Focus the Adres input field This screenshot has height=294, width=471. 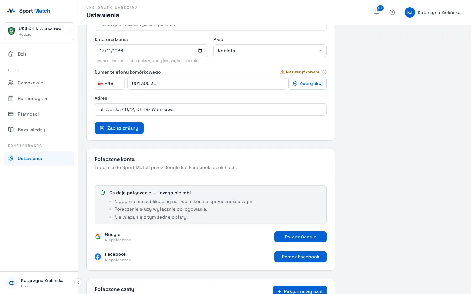211,109
